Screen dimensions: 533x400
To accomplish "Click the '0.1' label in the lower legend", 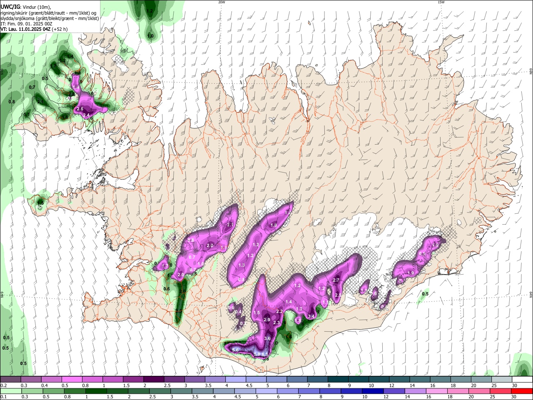I will point(4,397).
